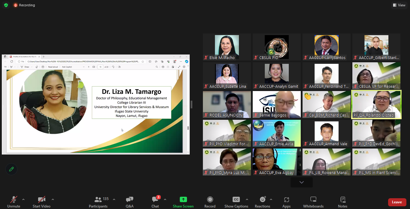Open the View layout menu

click(399, 5)
